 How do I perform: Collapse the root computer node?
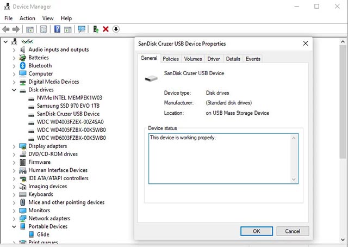click(6, 41)
